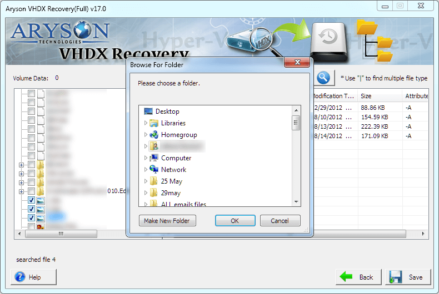The image size is (439, 294).
Task: Click file list scroll right arrow
Action: click(x=423, y=234)
